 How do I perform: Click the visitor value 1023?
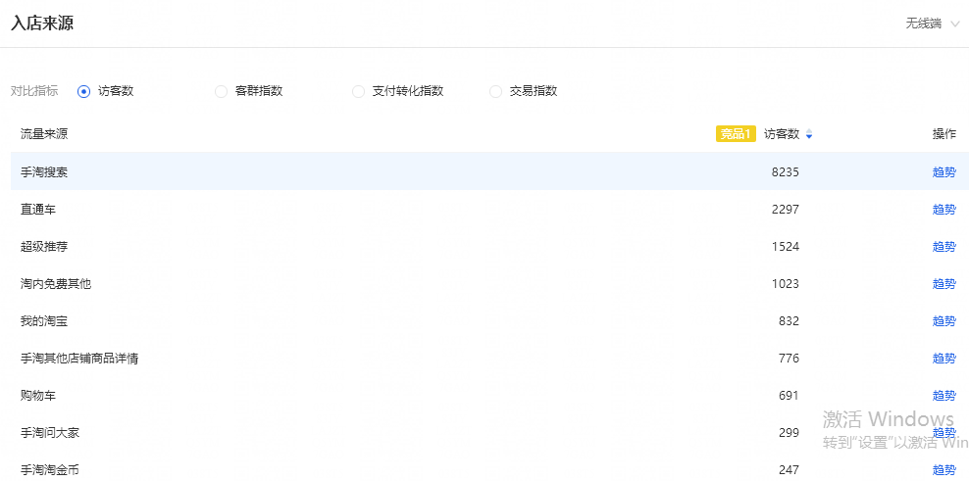click(x=786, y=283)
